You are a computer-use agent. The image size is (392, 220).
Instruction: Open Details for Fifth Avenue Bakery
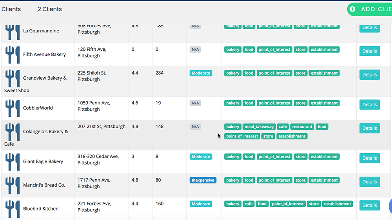click(369, 51)
